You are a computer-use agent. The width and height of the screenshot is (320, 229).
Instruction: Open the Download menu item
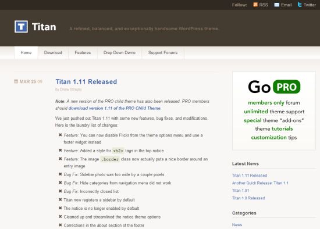click(53, 53)
